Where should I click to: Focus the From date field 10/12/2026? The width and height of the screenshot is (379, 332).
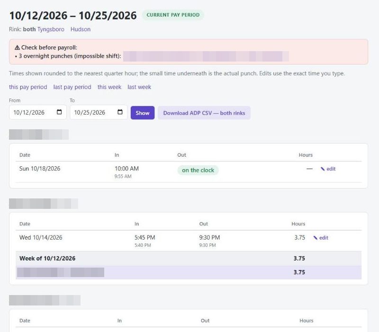pyautogui.click(x=38, y=112)
